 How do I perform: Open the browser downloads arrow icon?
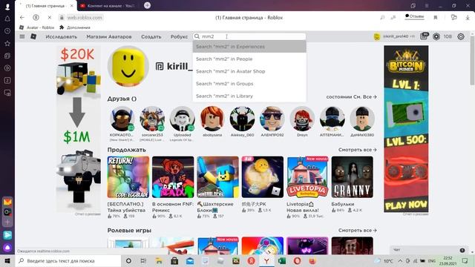point(468,18)
